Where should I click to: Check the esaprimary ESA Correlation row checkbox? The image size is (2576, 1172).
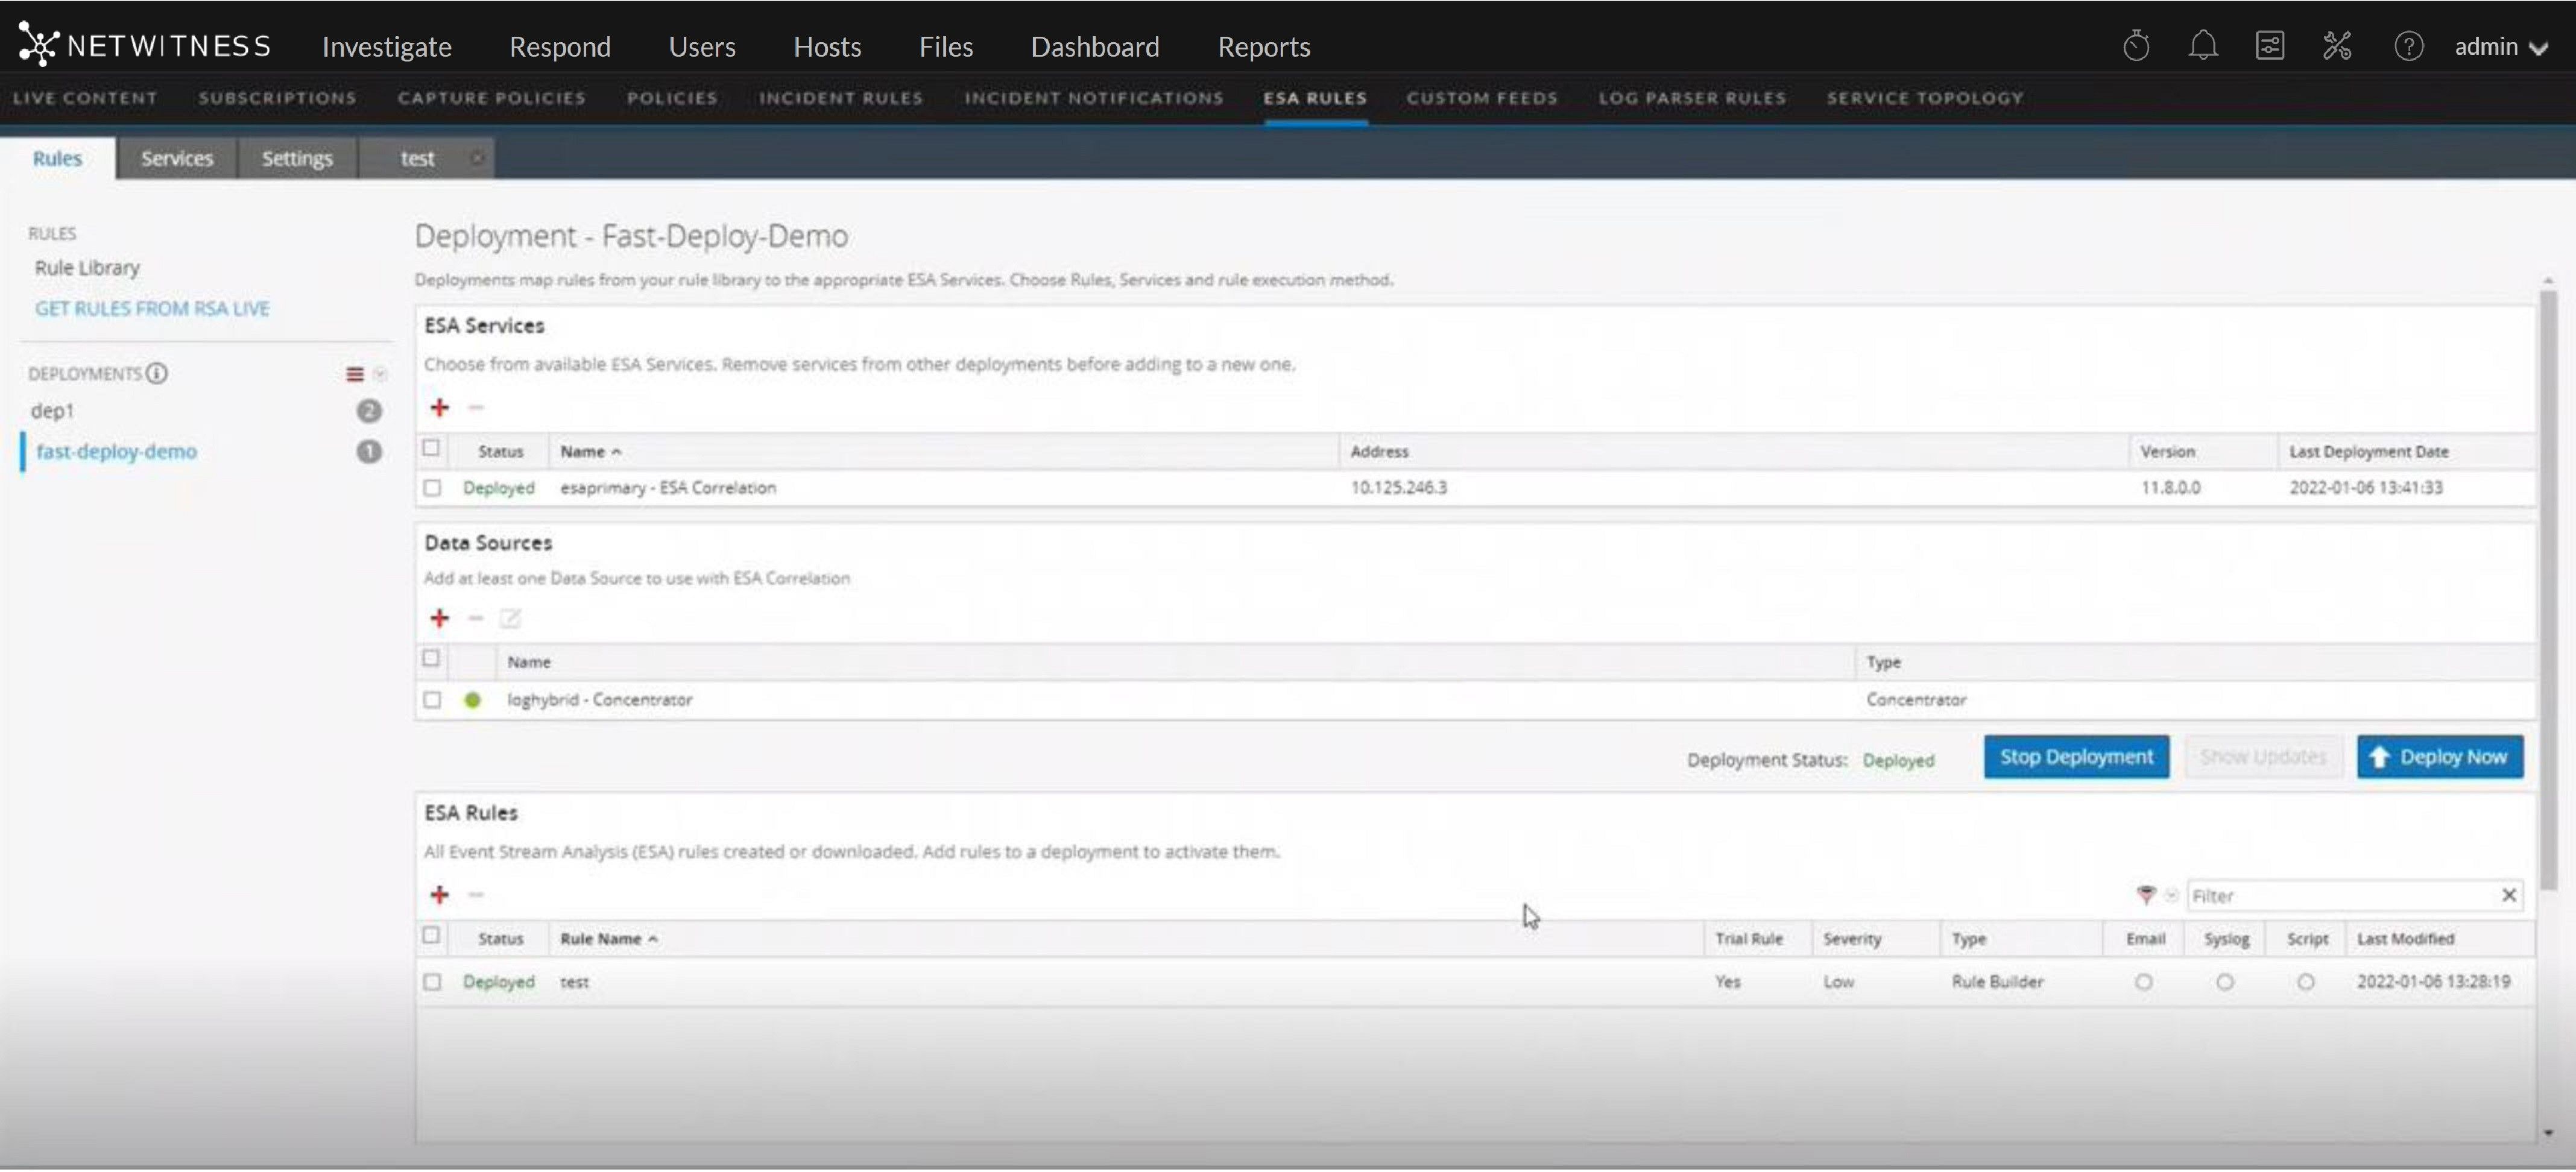point(432,488)
